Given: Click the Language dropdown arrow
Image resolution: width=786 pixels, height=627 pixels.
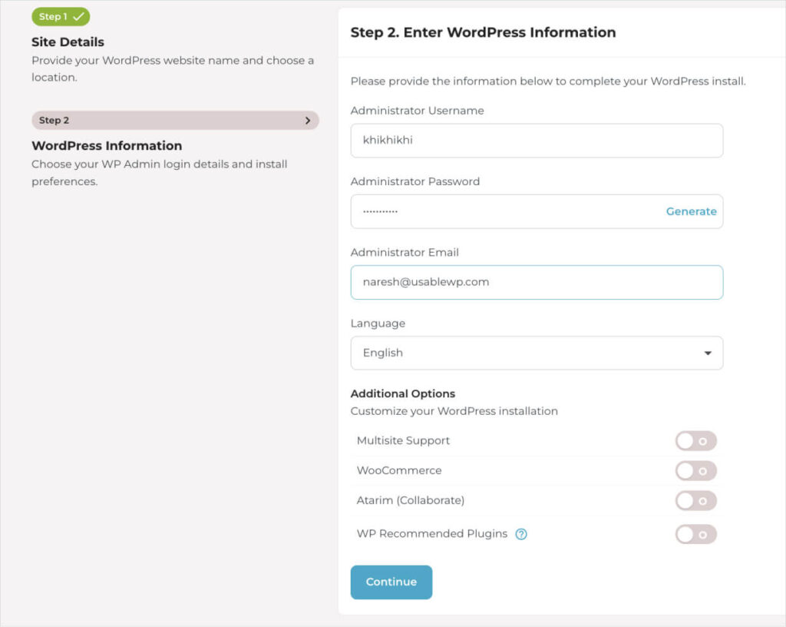Looking at the screenshot, I should tap(707, 353).
